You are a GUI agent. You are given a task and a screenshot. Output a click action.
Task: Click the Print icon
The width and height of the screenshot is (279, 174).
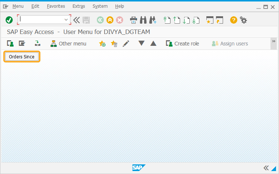(133, 20)
